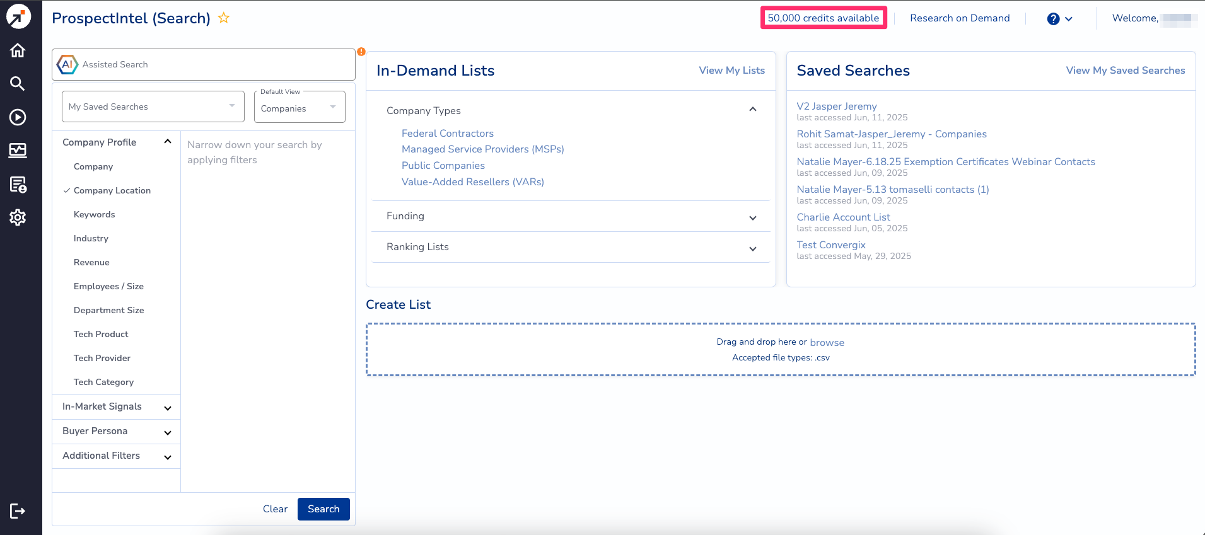Image resolution: width=1205 pixels, height=535 pixels.
Task: Expand the help menu chevron
Action: pos(1069,19)
